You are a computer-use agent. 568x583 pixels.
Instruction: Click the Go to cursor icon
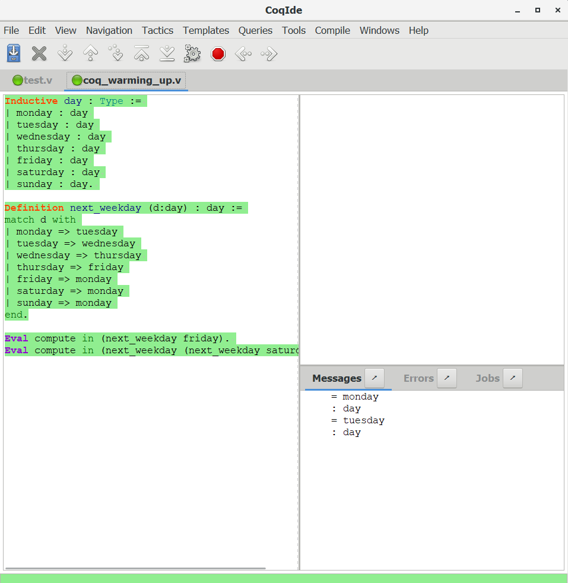116,53
